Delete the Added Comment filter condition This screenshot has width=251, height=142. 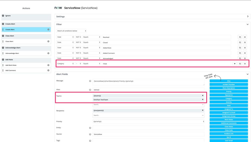pos(245,53)
